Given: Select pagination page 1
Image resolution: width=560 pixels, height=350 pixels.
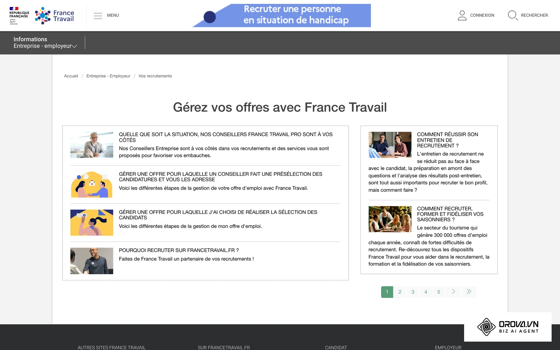Looking at the screenshot, I should click(x=387, y=292).
